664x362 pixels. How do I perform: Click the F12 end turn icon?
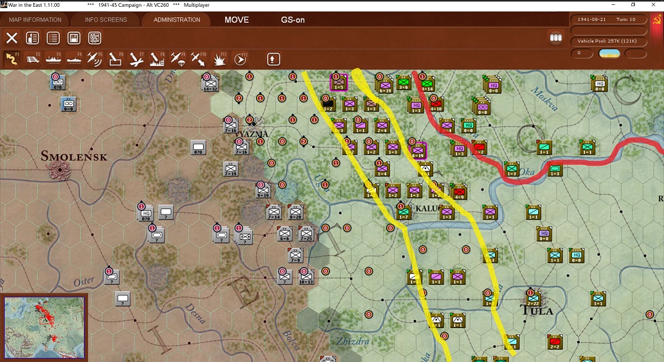(x=240, y=59)
